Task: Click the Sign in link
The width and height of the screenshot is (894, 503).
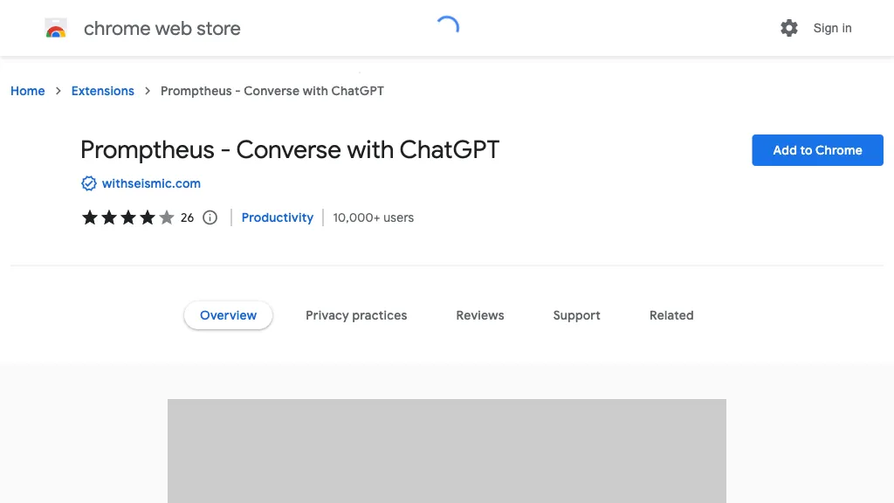Action: coord(832,28)
